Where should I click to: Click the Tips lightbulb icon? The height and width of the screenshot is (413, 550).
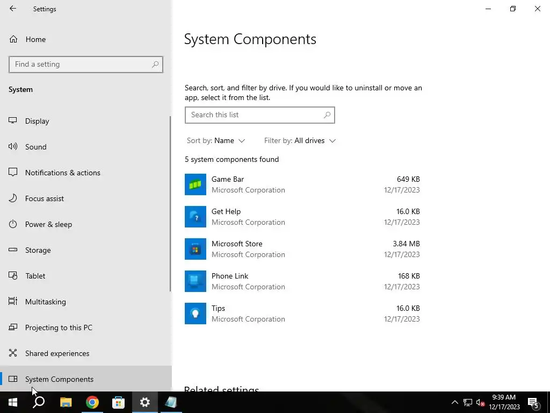click(196, 314)
